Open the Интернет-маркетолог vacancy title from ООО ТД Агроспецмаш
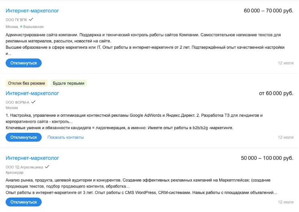The height and width of the screenshot is (212, 299). pos(32,158)
